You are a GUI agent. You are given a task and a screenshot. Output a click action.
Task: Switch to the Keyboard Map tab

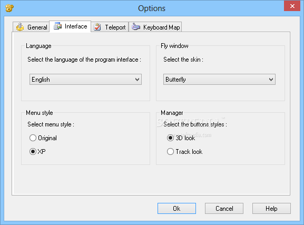(155, 27)
